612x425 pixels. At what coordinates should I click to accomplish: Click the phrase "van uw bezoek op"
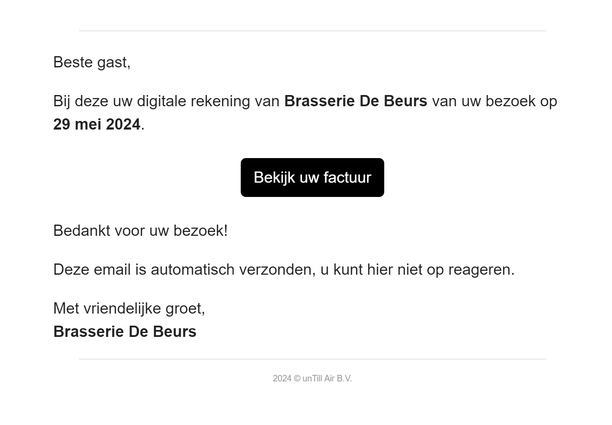coord(494,101)
